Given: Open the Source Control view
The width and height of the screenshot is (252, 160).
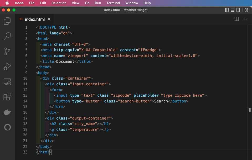Looking at the screenshot, I should [x=7, y=51].
